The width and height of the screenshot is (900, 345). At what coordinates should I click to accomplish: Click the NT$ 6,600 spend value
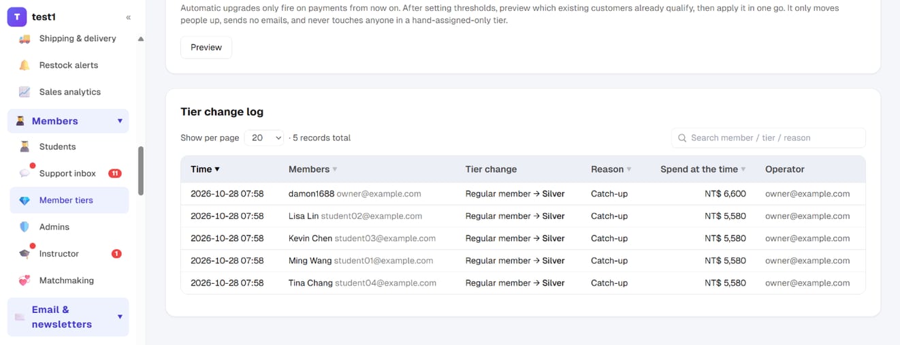tap(725, 194)
